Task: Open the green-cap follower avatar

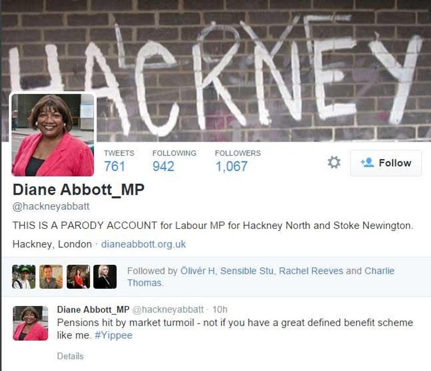Action: tap(24, 277)
